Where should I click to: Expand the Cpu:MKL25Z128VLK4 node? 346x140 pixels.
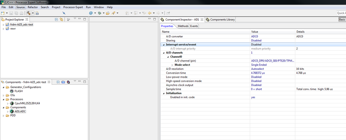[x=8, y=103]
